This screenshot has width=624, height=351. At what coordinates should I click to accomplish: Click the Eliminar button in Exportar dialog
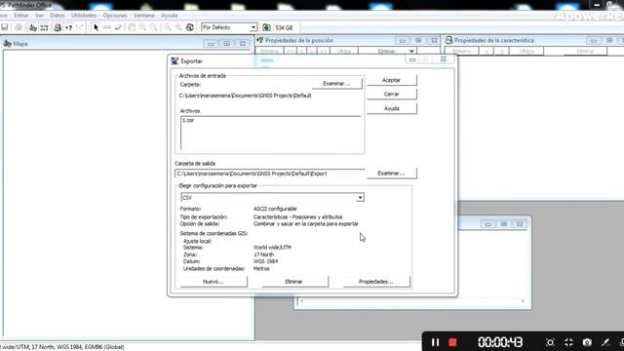[294, 282]
